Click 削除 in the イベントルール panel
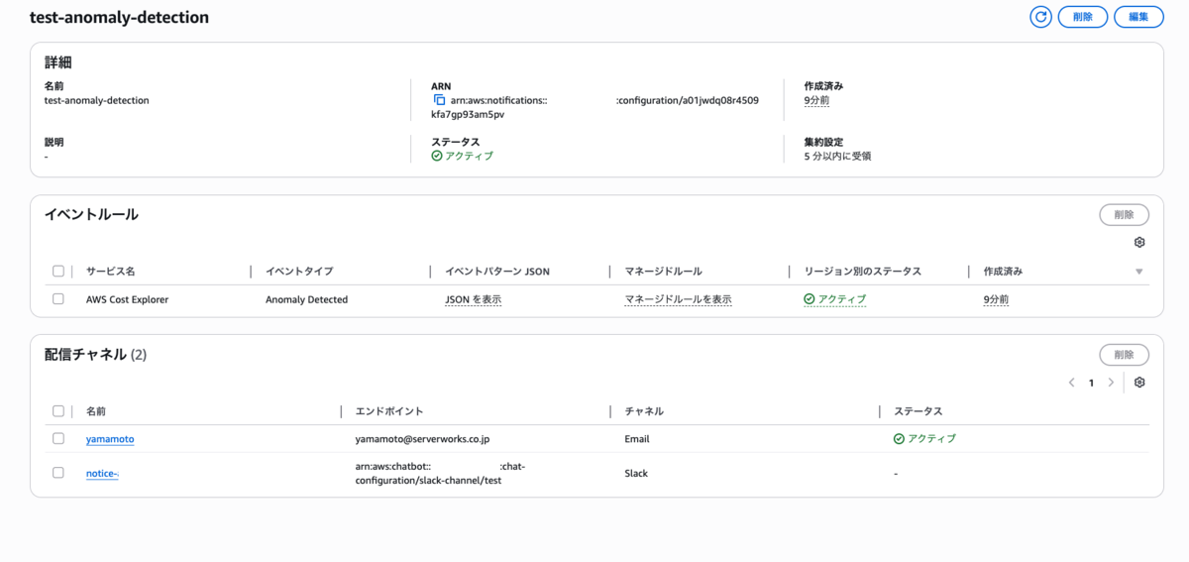 pyautogui.click(x=1124, y=215)
